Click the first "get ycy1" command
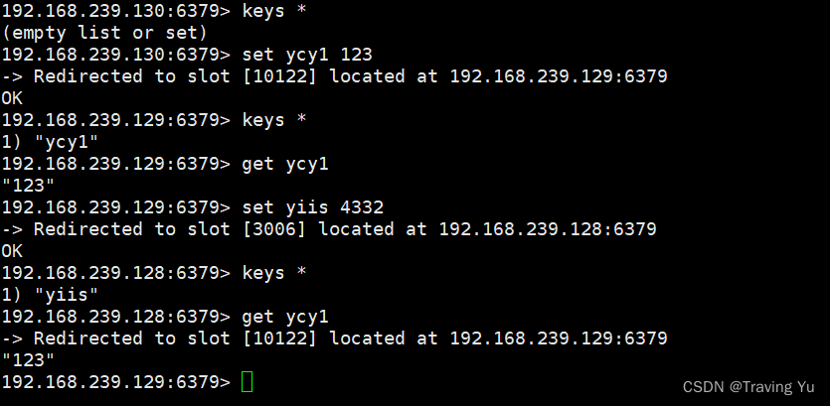The image size is (830, 406). coord(284,164)
